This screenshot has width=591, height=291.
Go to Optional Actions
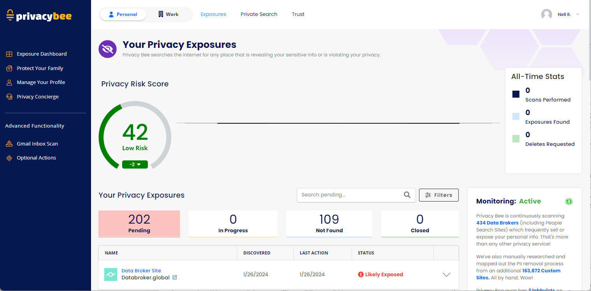(37, 158)
